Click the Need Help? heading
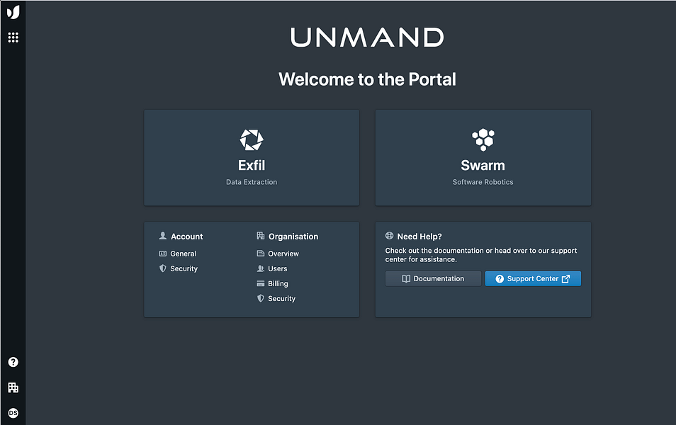 pyautogui.click(x=419, y=236)
